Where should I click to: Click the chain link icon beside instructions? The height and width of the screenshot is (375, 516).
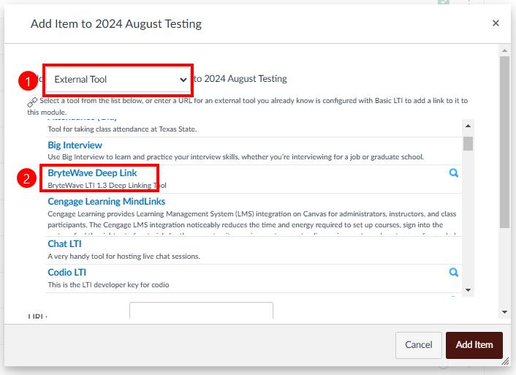pyautogui.click(x=32, y=102)
